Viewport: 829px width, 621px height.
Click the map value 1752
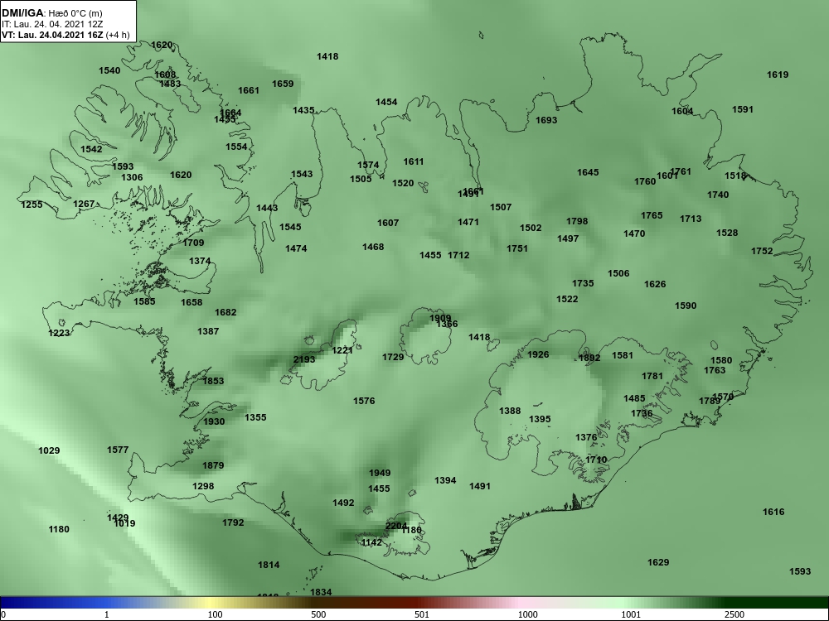(x=762, y=252)
